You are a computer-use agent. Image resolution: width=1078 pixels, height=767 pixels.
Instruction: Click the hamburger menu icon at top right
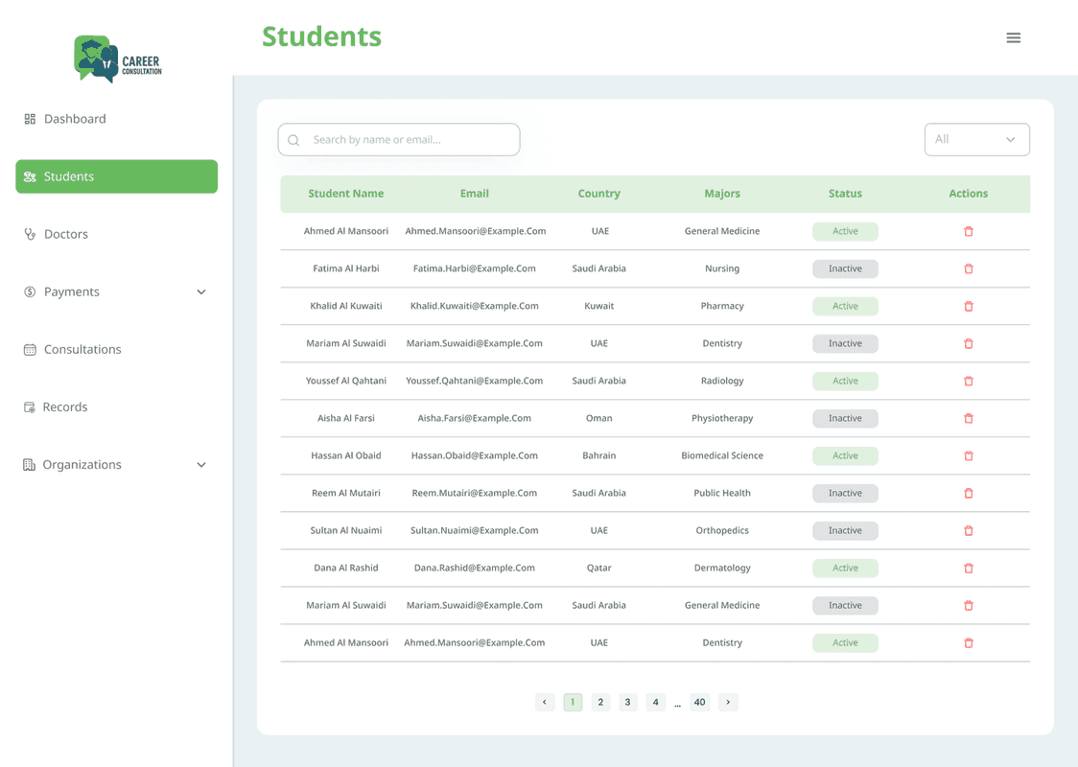[x=1013, y=38]
